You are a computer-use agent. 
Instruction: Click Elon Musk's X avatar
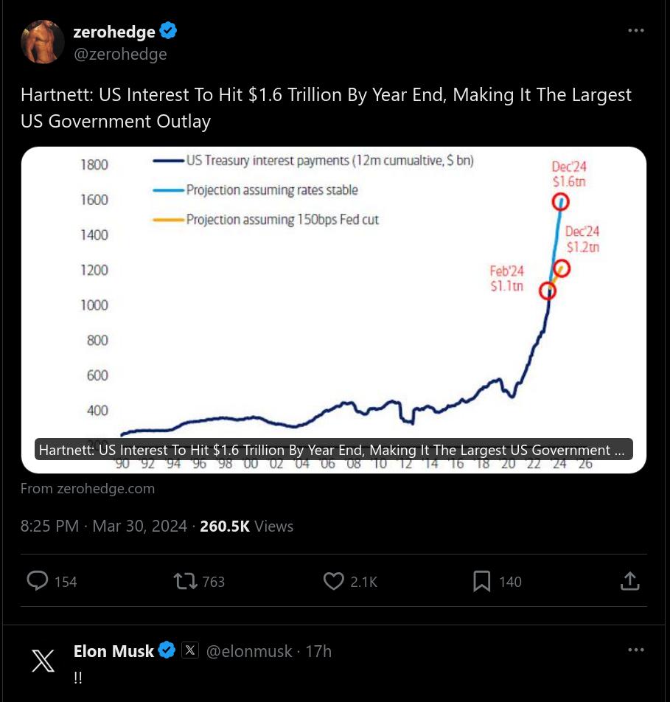point(43,661)
